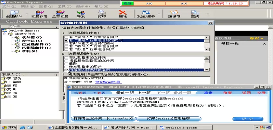The width and height of the screenshot is (273, 130).
Task: Check 若“抄送”行中包含用户 condition
Action: (66, 49)
